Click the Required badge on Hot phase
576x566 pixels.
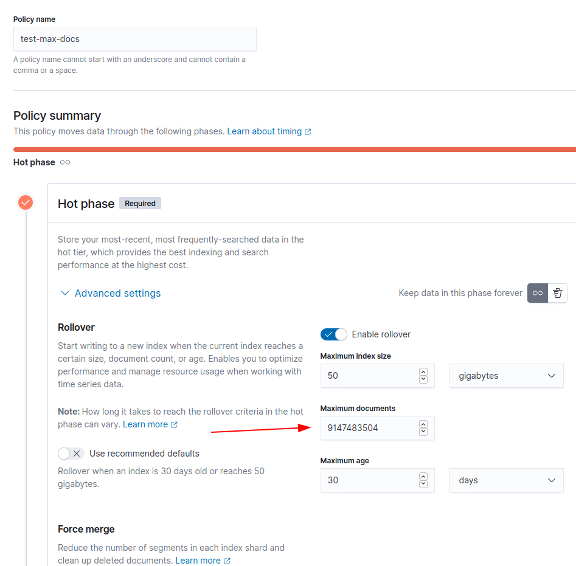tap(140, 203)
